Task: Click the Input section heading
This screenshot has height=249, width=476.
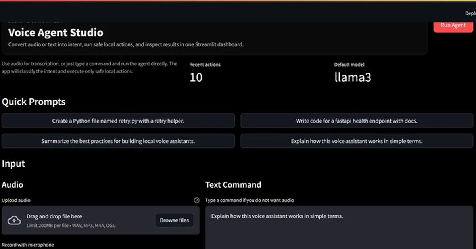Action: point(13,163)
